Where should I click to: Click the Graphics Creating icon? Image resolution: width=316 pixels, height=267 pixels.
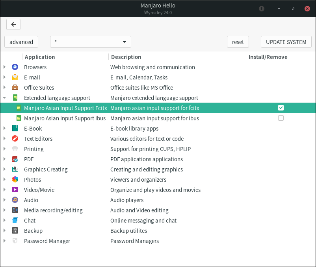15,169
